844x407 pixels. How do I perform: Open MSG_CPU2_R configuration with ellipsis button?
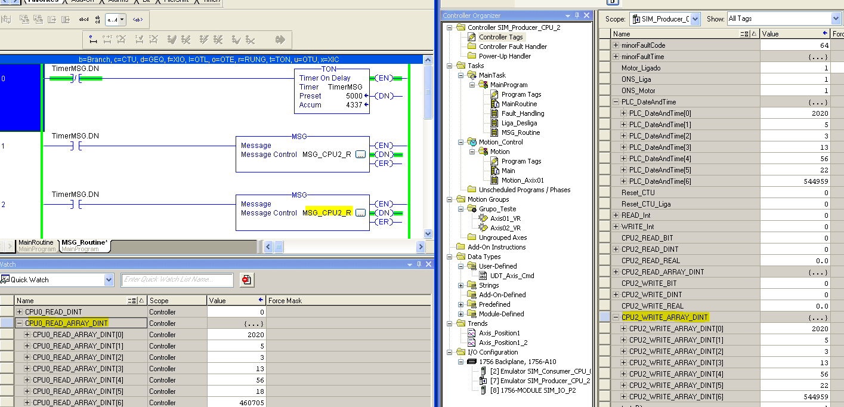pos(360,212)
